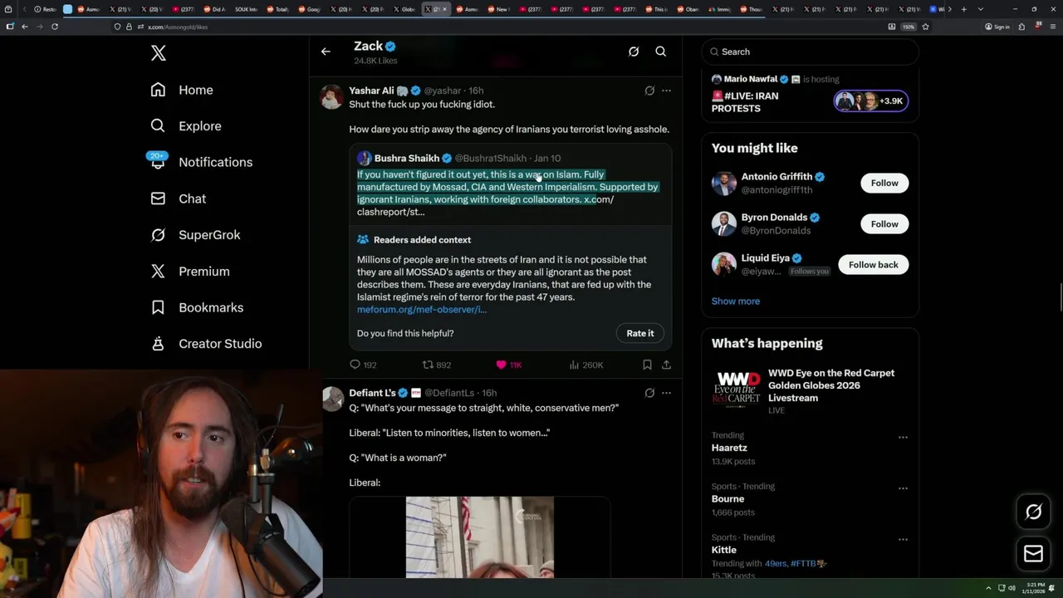Open the floating Grok button
The width and height of the screenshot is (1063, 598).
tap(1033, 512)
